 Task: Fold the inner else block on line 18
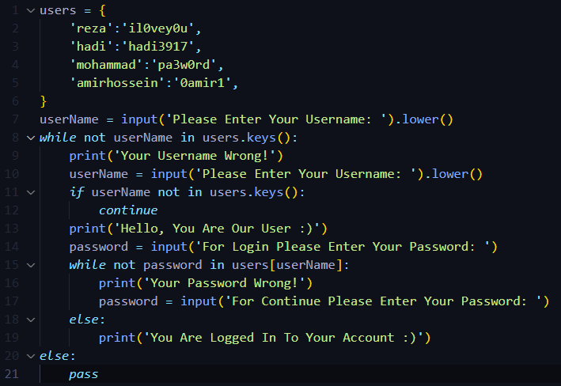coord(31,320)
